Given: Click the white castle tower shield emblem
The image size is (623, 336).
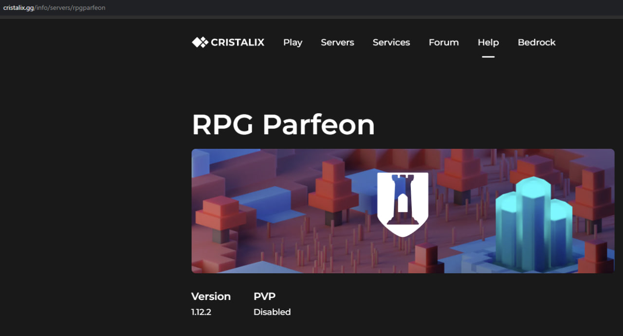Looking at the screenshot, I should click(x=403, y=203).
